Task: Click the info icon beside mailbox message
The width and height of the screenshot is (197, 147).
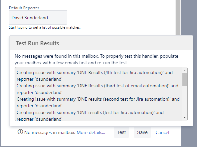Action: (x=20, y=132)
